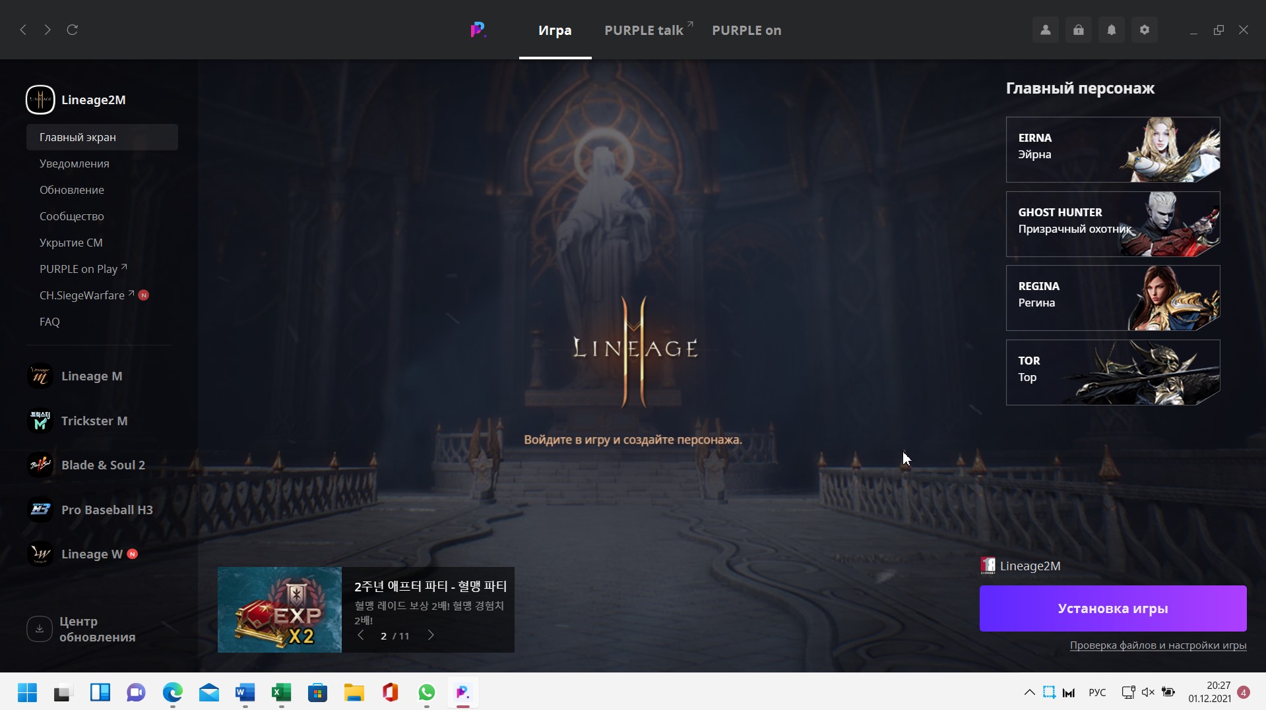This screenshot has height=710, width=1266.
Task: Open Word from taskbar
Action: [245, 692]
